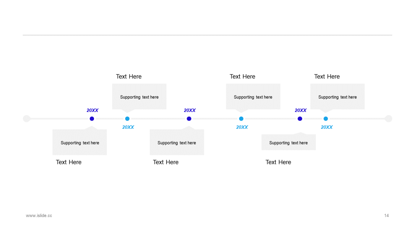Click rightmost "Text Here" heading below the timeline
Screen dimensions: 415x233
pos(278,162)
